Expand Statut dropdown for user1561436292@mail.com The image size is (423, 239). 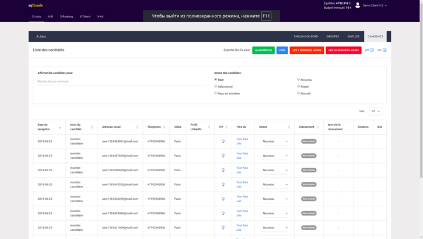pyautogui.click(x=275, y=199)
